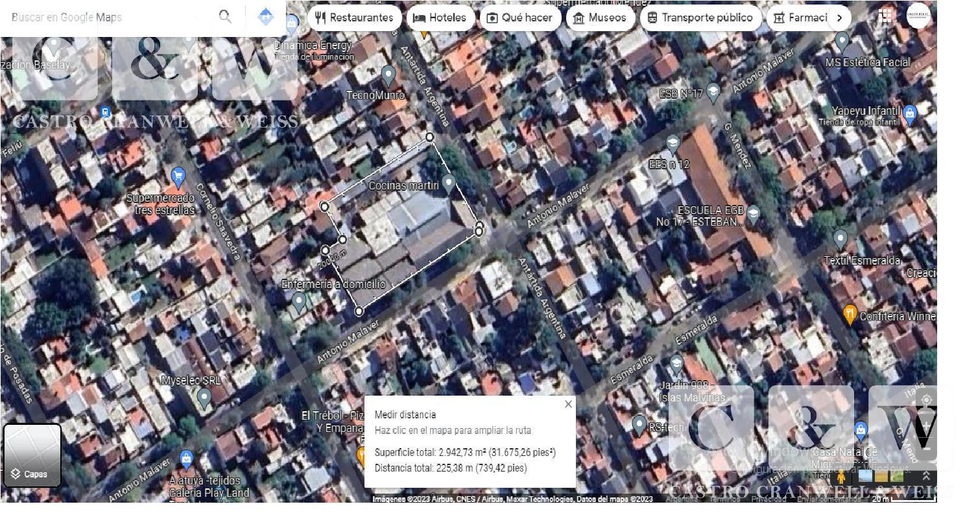Open the Google apps grid
Screen dimensions: 965x515
[x=885, y=16]
